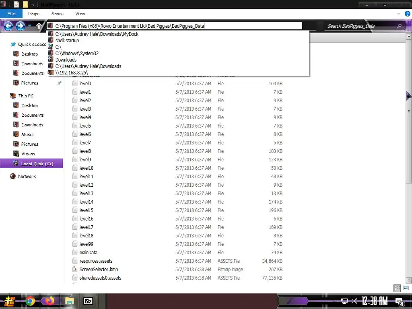
Task: Select the level10 file icon
Action: (x=75, y=168)
